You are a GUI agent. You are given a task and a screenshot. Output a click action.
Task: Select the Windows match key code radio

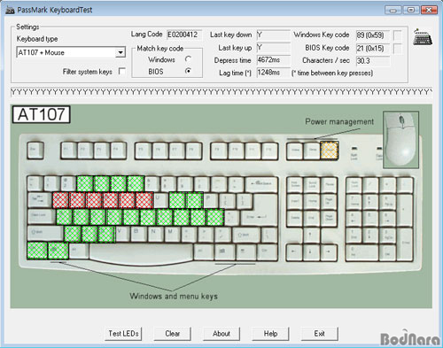point(188,59)
